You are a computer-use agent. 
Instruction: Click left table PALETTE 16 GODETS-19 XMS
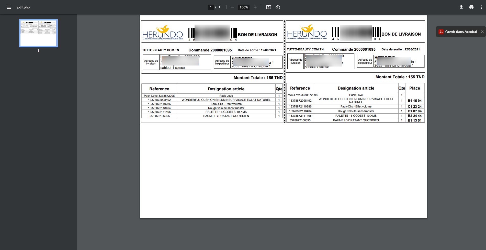coord(226,112)
